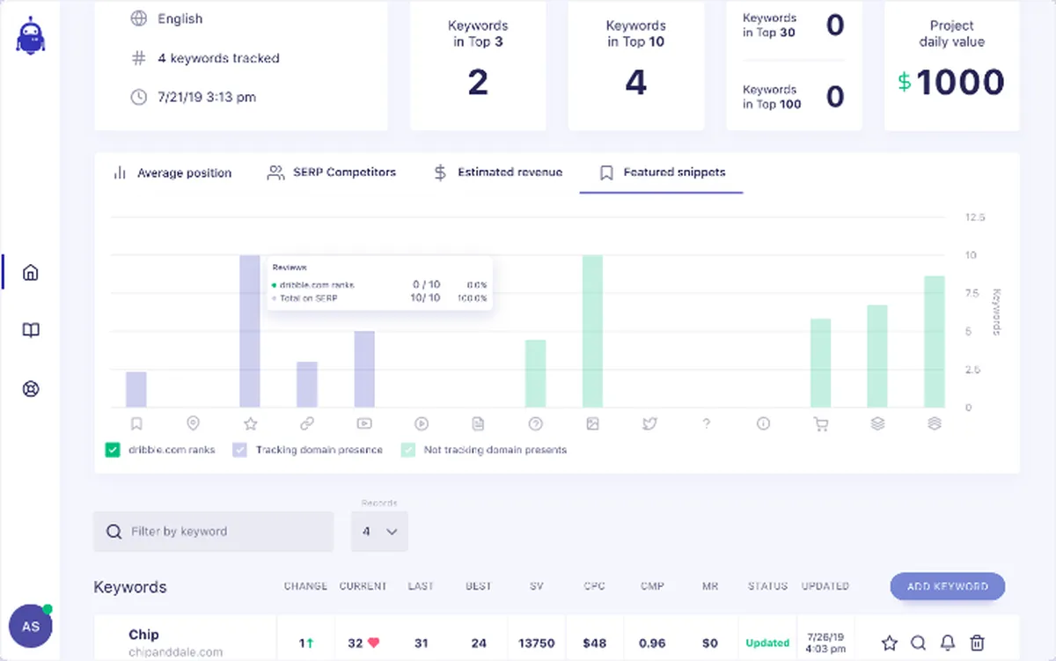Switch to the SERP Competitors tab
The image size is (1056, 661).
[332, 173]
